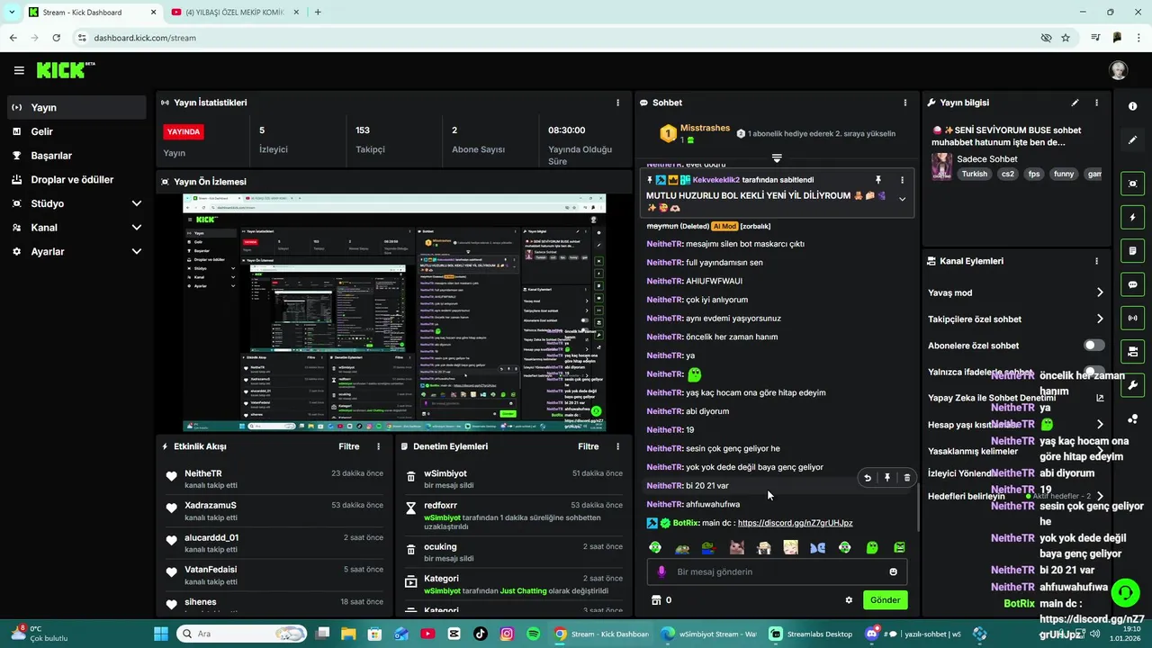Open Droplar ve ödüller page
This screenshot has width=1152, height=648.
(x=76, y=179)
